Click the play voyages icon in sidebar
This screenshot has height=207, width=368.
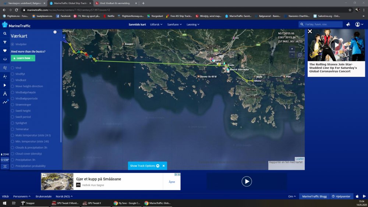point(5,85)
